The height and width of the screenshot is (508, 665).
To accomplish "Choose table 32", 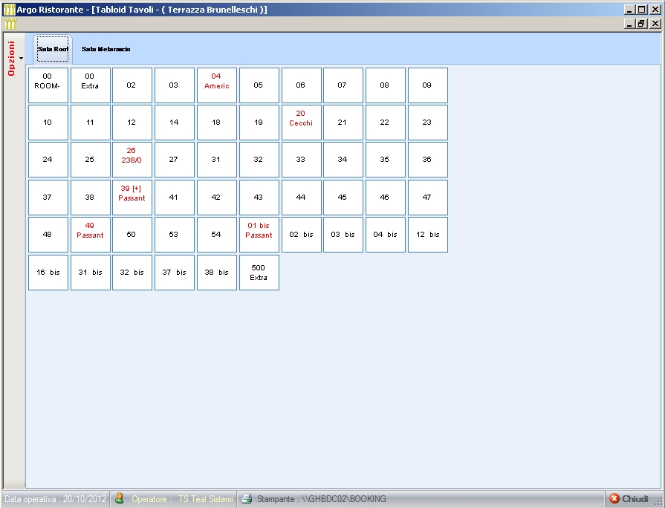I will pyautogui.click(x=259, y=160).
